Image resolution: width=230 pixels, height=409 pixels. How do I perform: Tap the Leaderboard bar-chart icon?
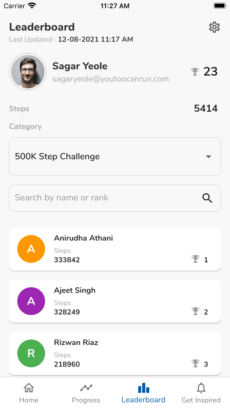pos(144,388)
